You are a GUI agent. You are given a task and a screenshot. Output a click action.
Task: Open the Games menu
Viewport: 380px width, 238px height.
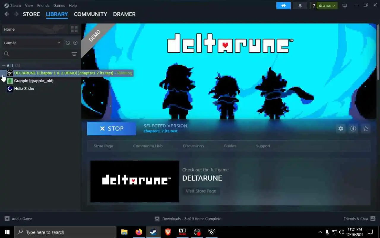click(59, 5)
